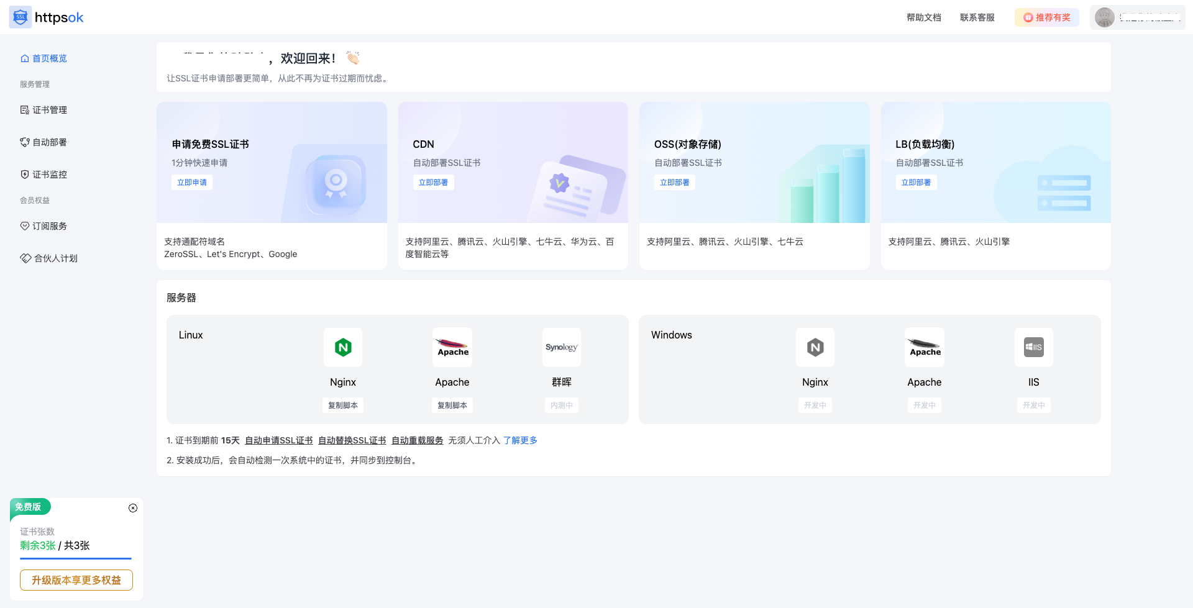This screenshot has width=1193, height=608.
Task: Click the Windows IIS icon
Action: click(x=1033, y=347)
